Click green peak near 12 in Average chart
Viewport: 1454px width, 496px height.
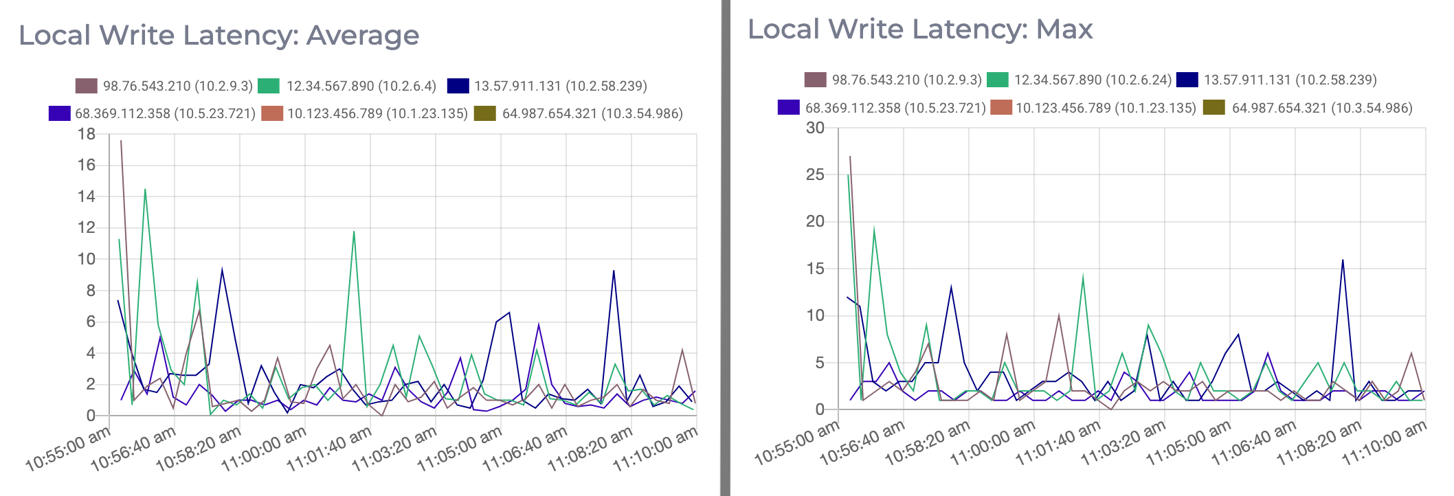(x=354, y=232)
